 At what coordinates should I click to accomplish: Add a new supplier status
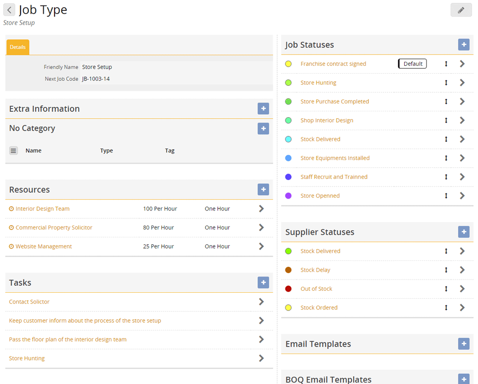(x=464, y=232)
